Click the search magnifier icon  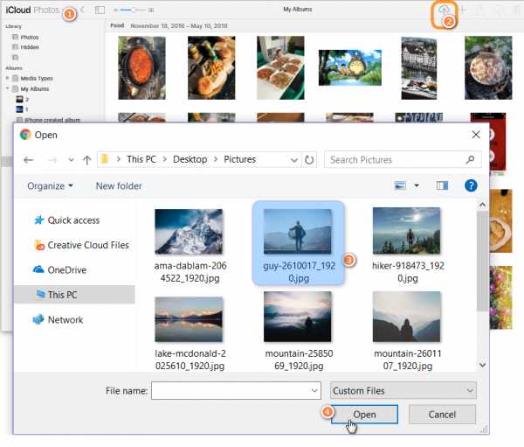point(471,160)
